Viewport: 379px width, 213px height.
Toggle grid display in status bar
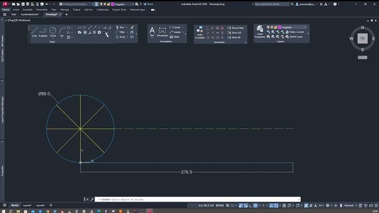[x=227, y=205]
